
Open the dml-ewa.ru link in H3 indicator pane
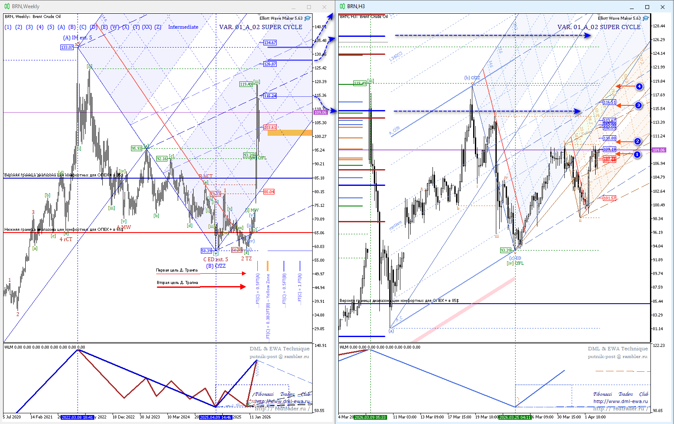coord(620,401)
